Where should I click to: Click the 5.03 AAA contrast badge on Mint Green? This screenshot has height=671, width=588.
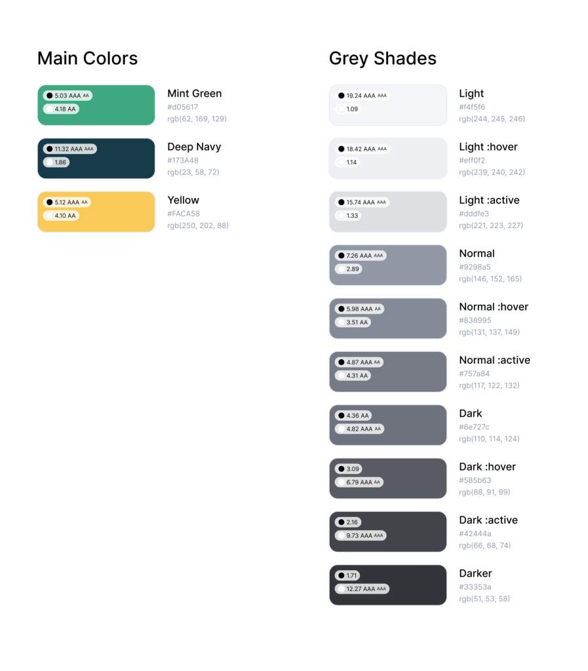[x=68, y=96]
